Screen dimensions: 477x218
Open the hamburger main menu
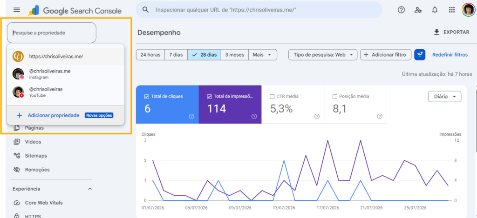pos(17,10)
